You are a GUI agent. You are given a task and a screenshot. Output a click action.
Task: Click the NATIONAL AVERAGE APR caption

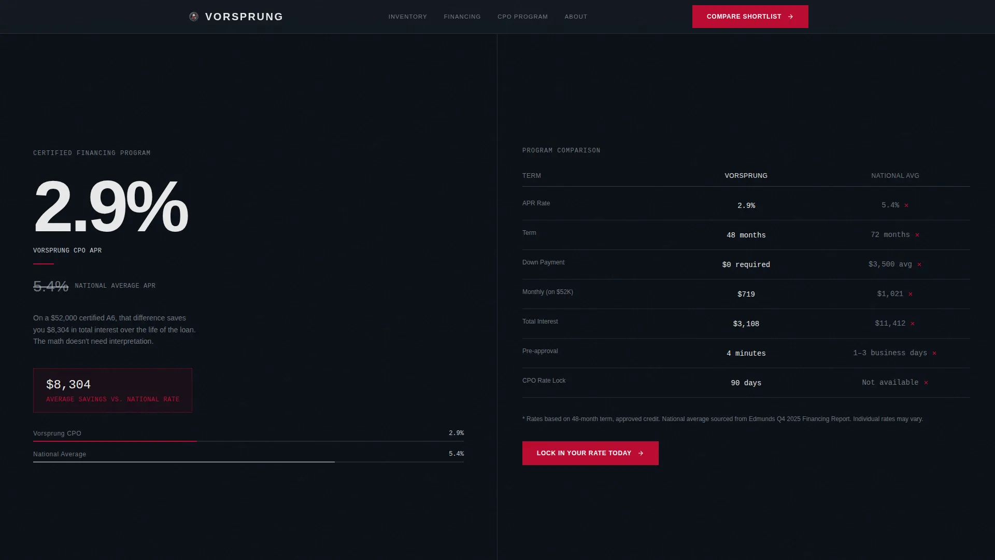tap(115, 286)
